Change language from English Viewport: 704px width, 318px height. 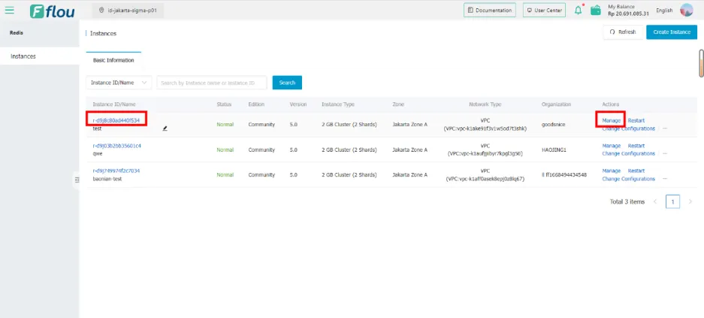(x=664, y=11)
